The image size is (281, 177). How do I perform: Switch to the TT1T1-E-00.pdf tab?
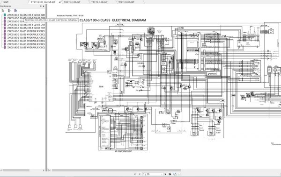[x=99, y=2]
